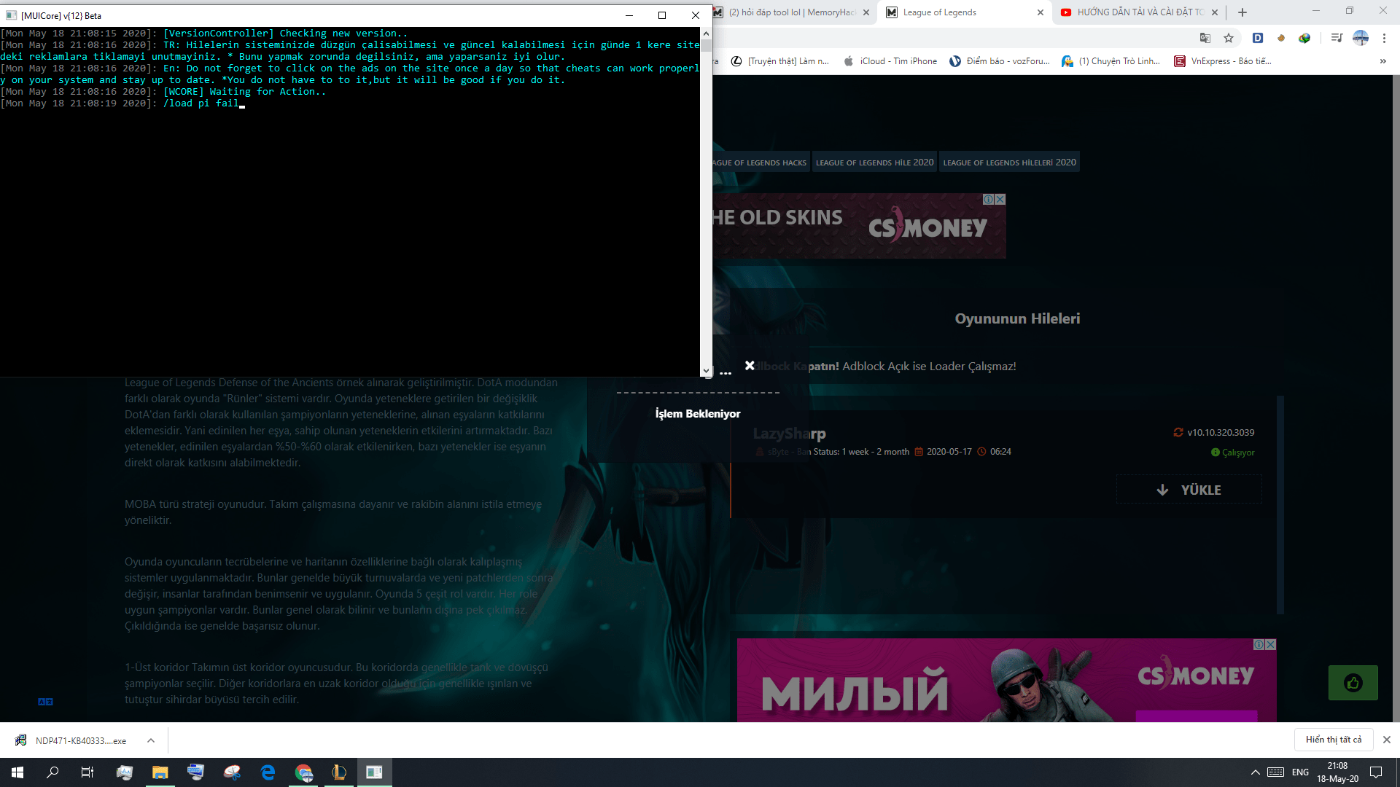Open Chrome's three-dot menu
Viewport: 1400px width, 787px height.
coord(1384,38)
